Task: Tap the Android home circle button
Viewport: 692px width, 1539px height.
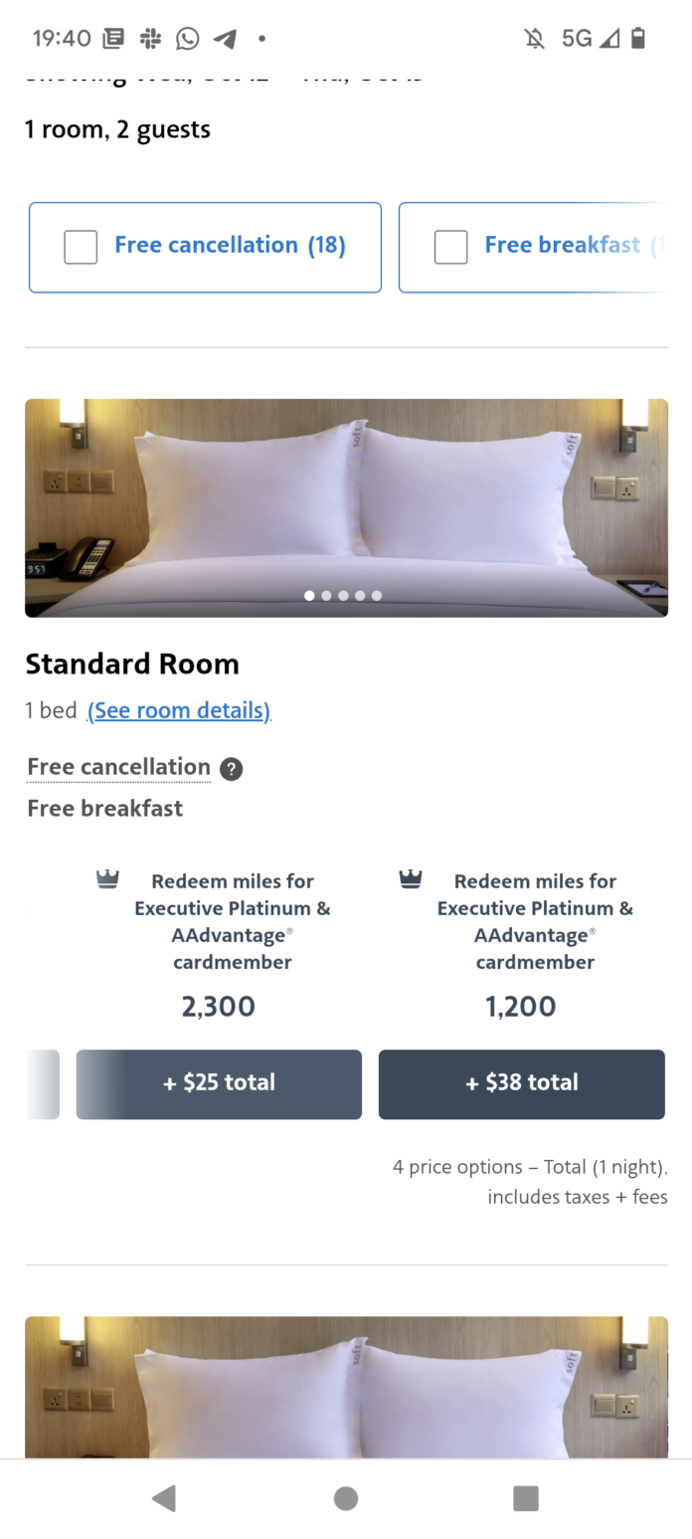Action: click(345, 1497)
